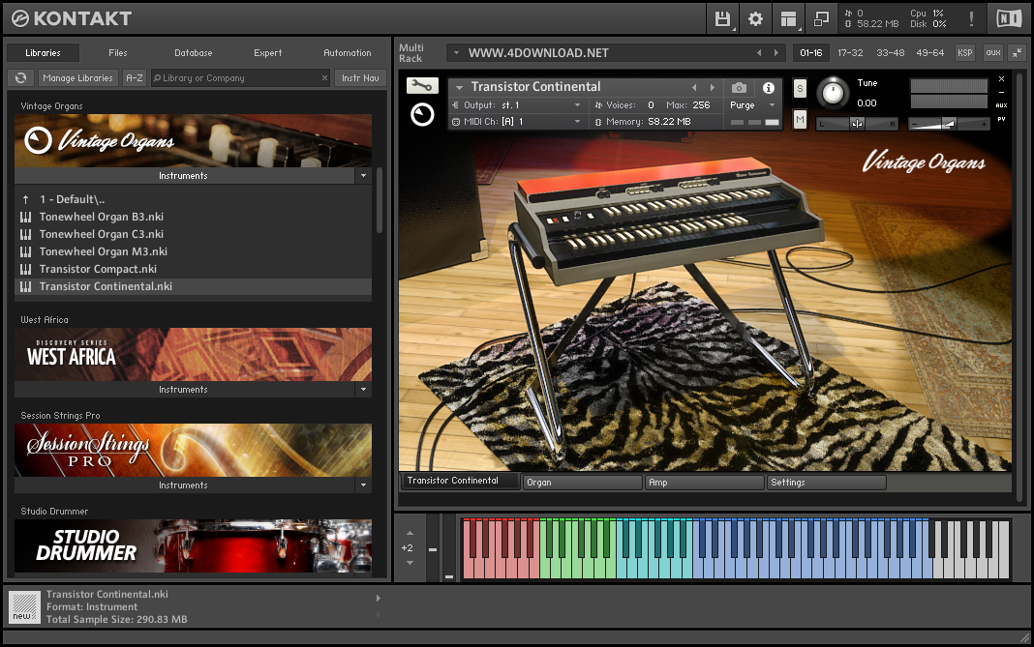Screen dimensions: 1034x647
Task: Click the Studio Drummer library banner
Action: (x=194, y=545)
